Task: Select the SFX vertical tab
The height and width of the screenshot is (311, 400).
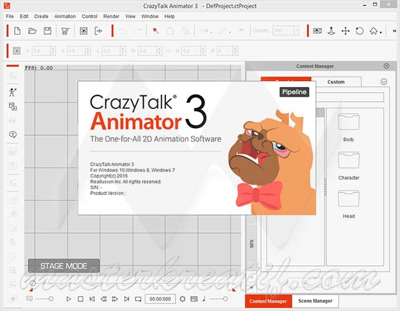Action: tap(252, 243)
